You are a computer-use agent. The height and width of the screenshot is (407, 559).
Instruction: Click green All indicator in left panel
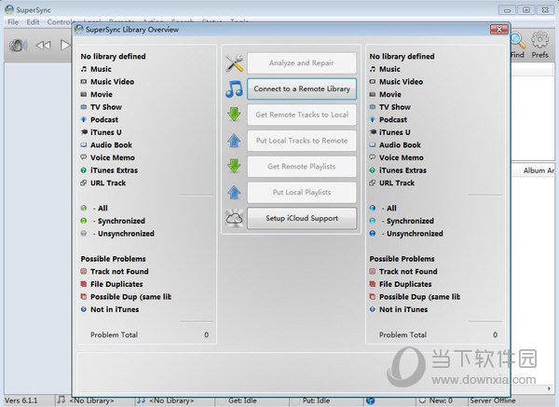click(84, 208)
